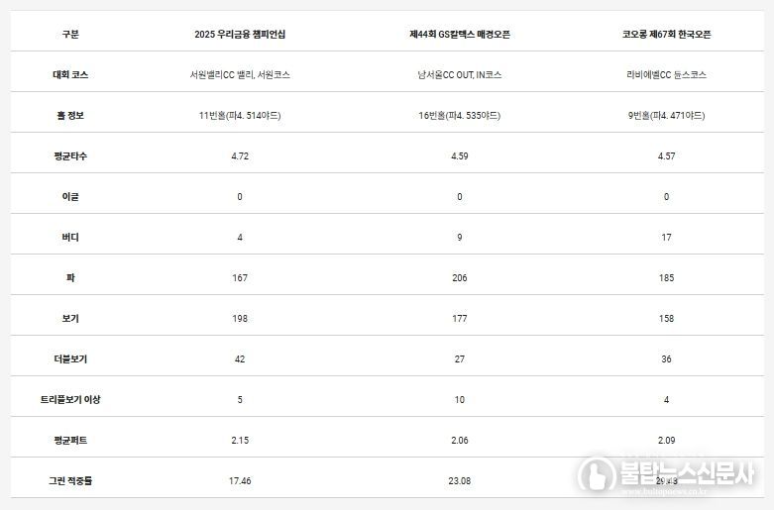Click the 평균타수 row label
The width and height of the screenshot is (774, 510).
coord(69,155)
